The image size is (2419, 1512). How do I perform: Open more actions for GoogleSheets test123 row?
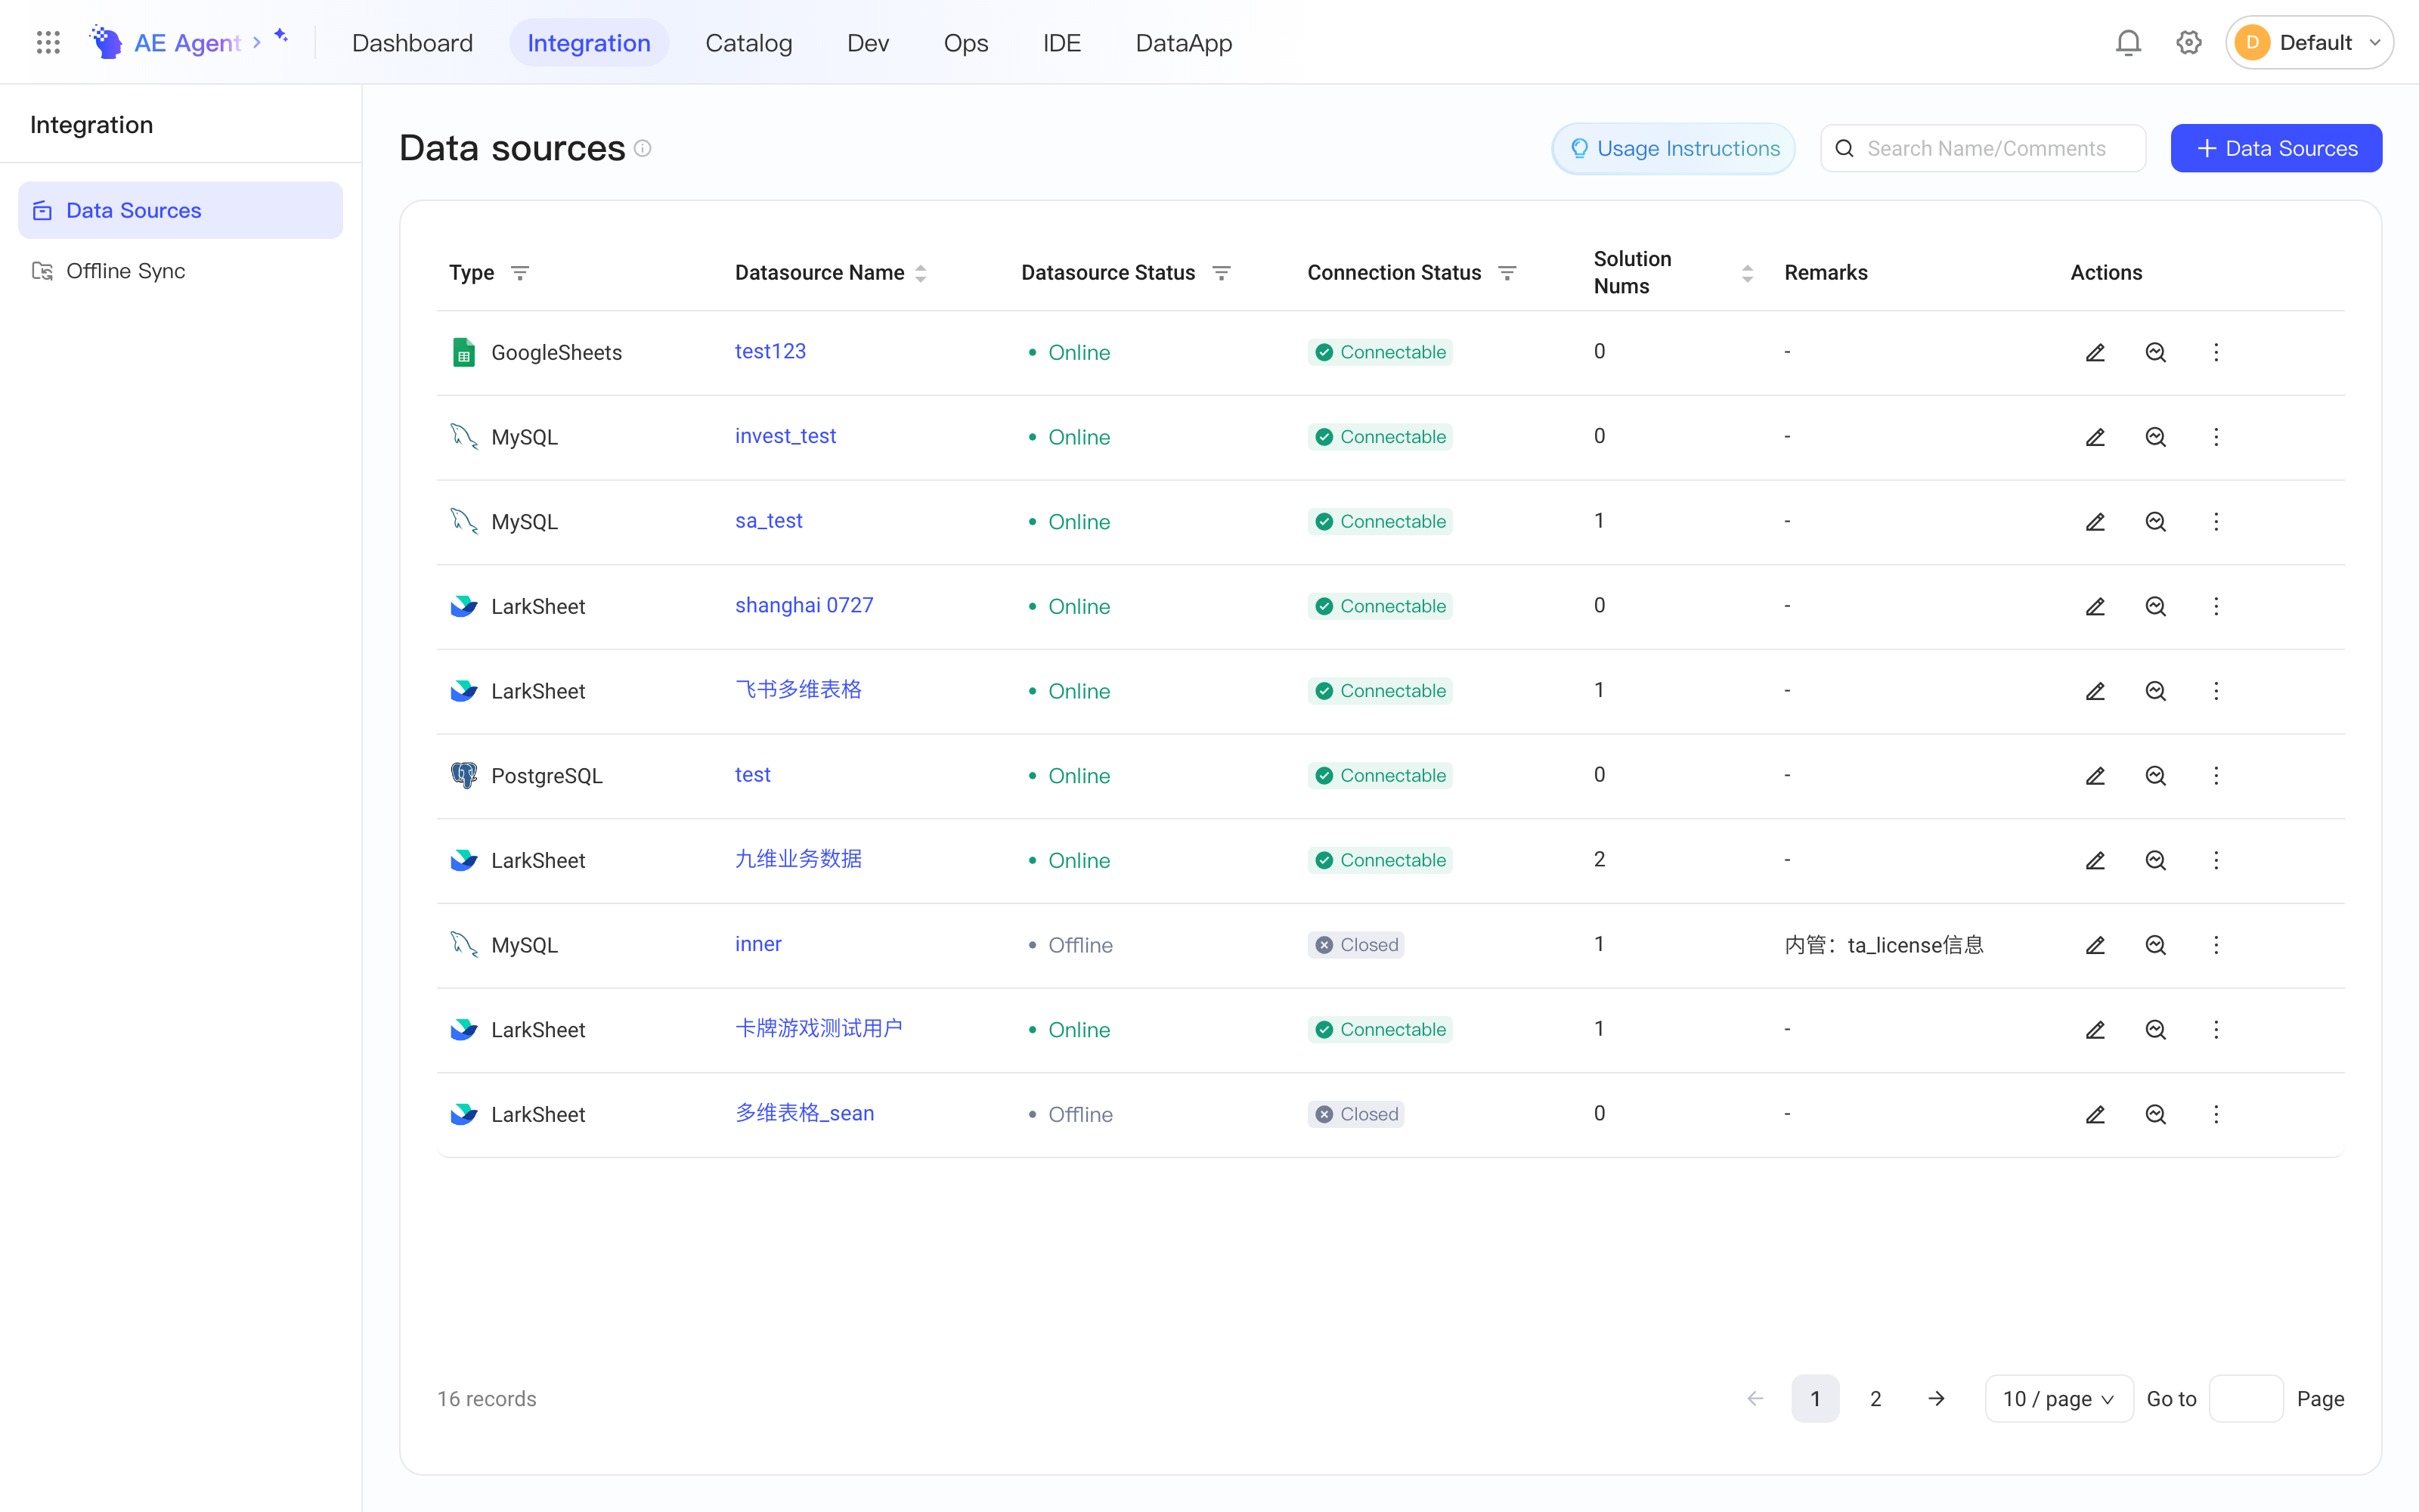(2216, 352)
